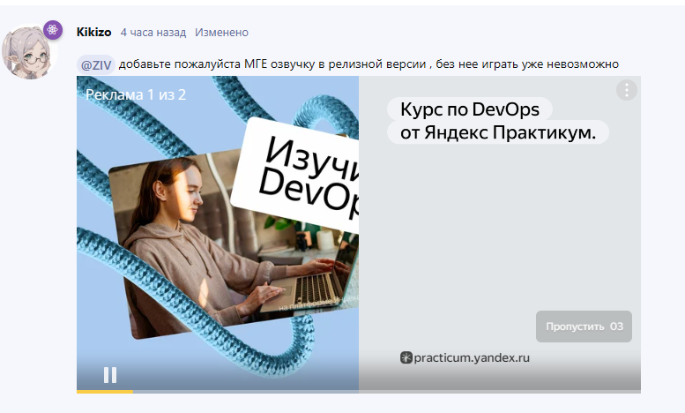
Task: Click the Пропустить skip button
Action: (584, 327)
